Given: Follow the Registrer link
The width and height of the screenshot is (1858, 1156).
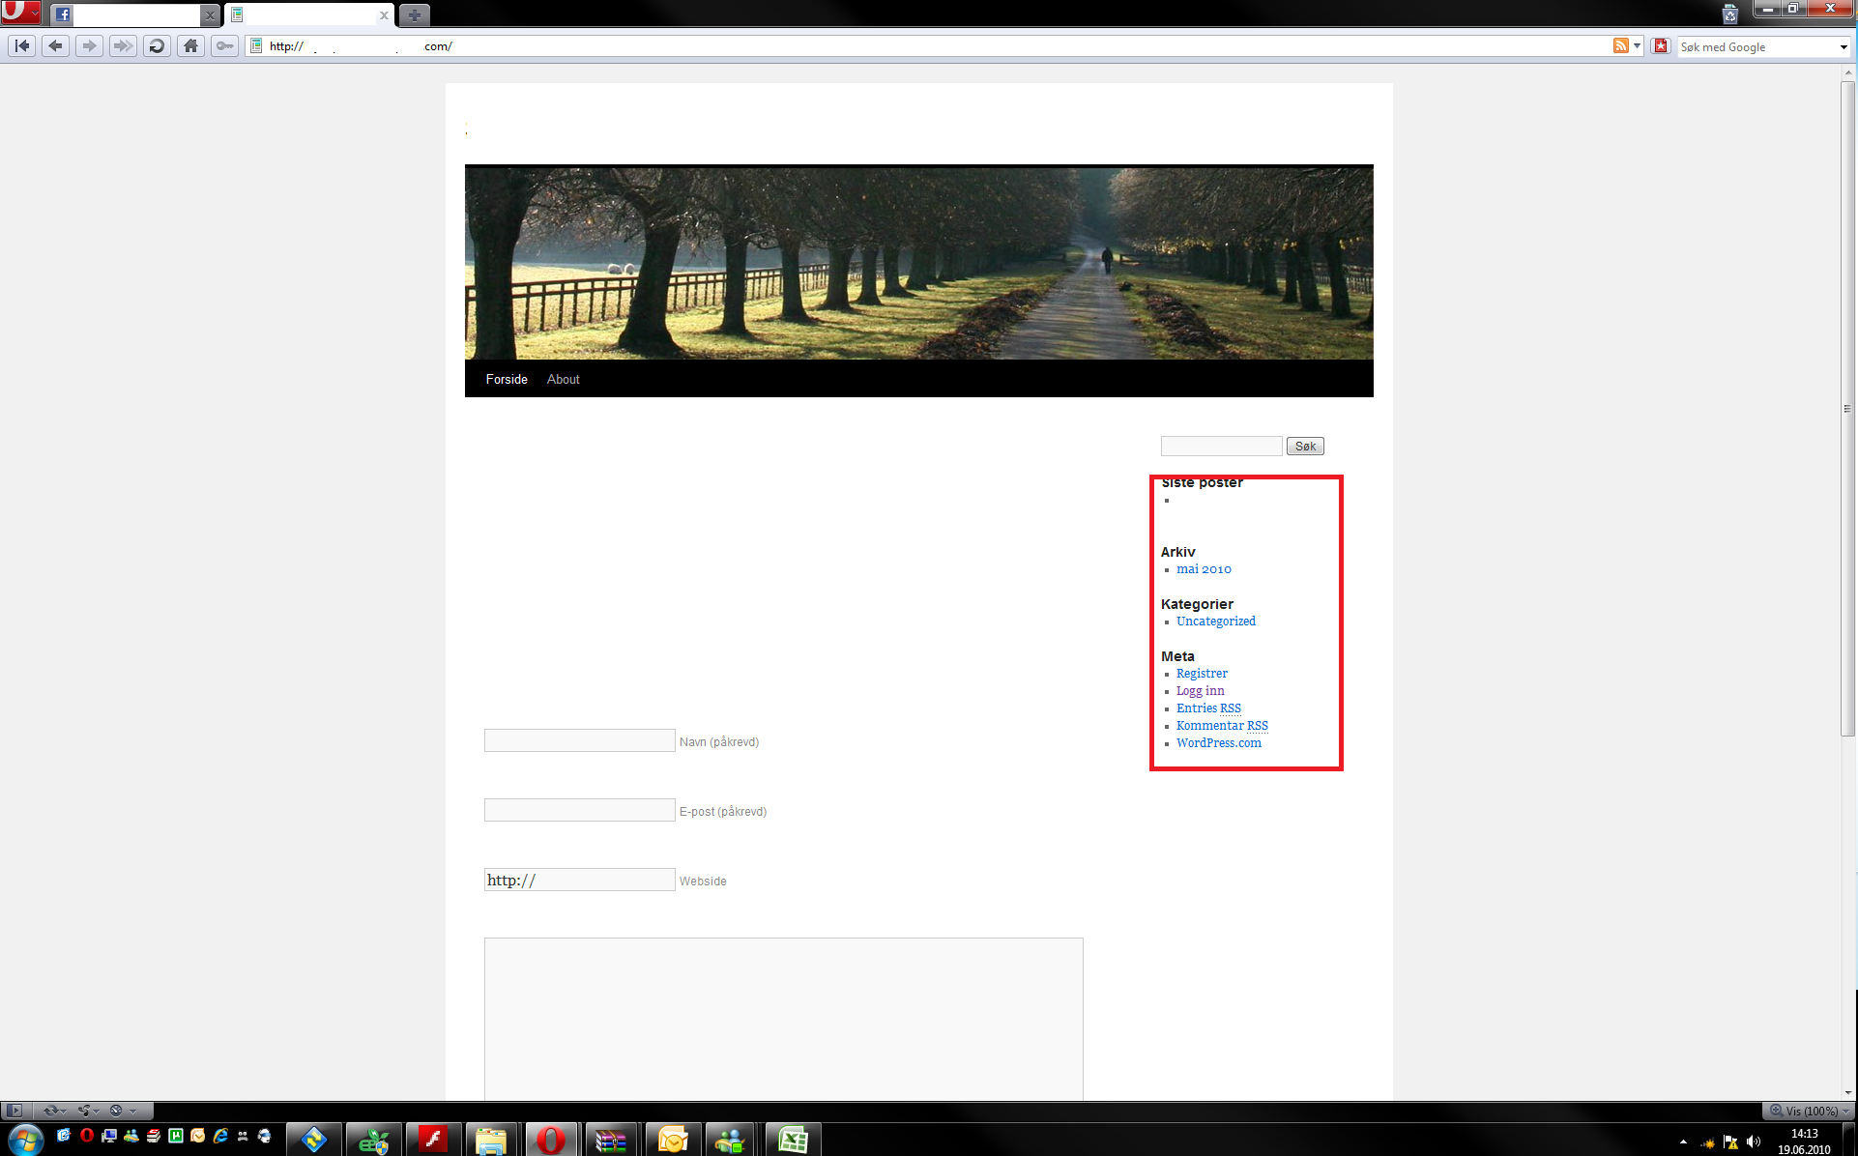Looking at the screenshot, I should 1202,674.
